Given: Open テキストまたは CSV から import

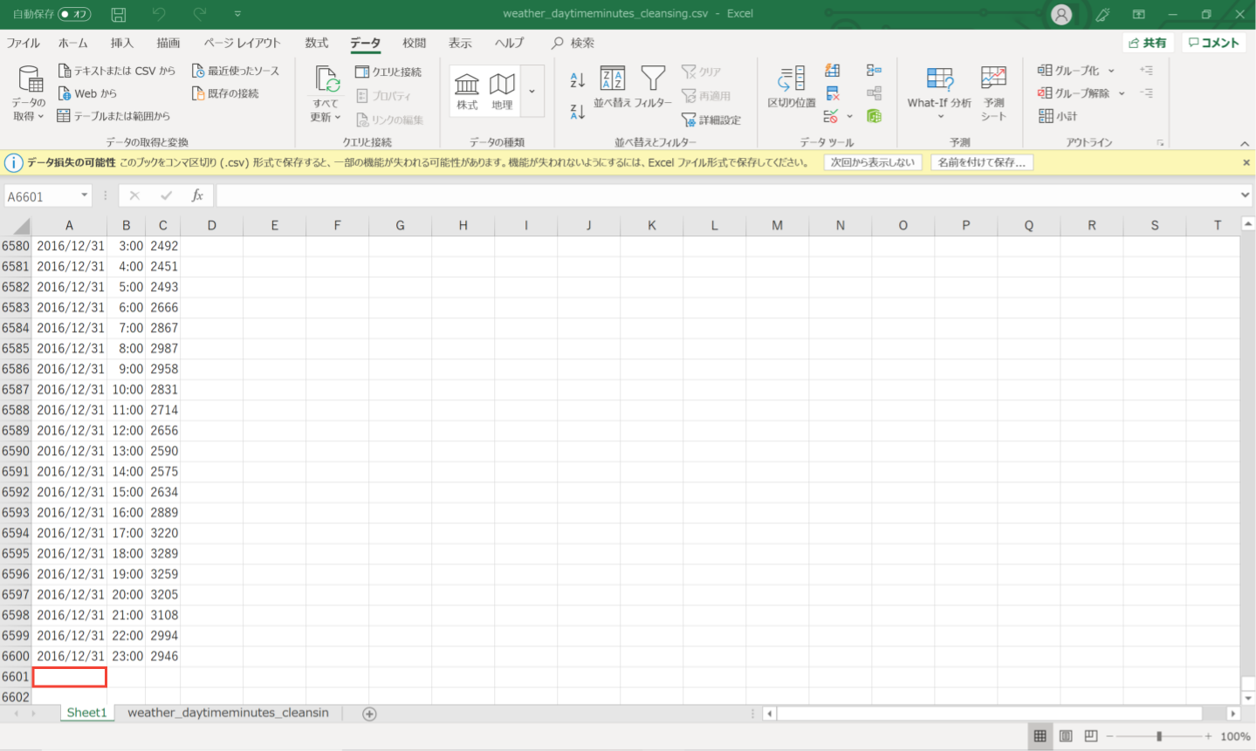Looking at the screenshot, I should (116, 71).
